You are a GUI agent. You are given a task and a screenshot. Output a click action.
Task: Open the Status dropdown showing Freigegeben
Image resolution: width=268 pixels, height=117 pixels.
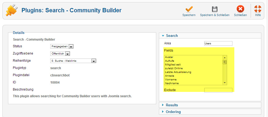coord(62,46)
